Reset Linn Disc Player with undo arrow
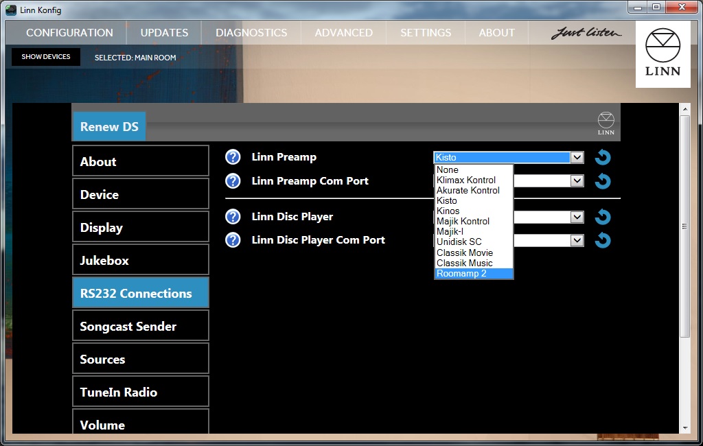The image size is (703, 446). click(x=602, y=217)
